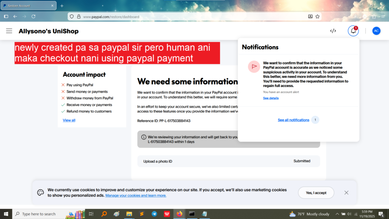Open the hamburger navigation menu
The width and height of the screenshot is (389, 219).
[9, 31]
